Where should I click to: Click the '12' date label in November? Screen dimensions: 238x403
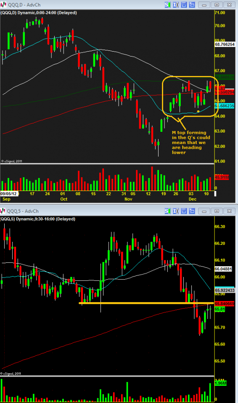pyautogui.click(x=148, y=194)
